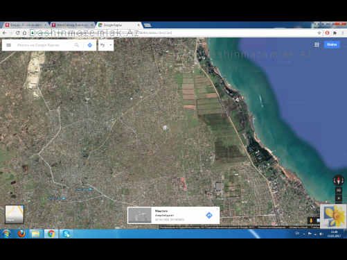Open directions to Маштага from info card
Viewport: 347px width, 260px height.
click(209, 216)
